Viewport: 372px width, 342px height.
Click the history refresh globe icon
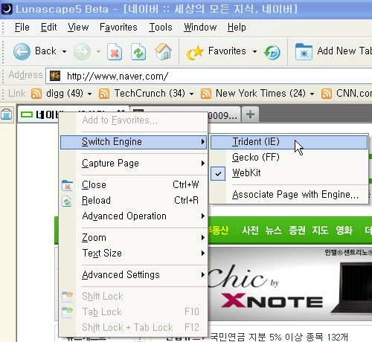pos(272,52)
